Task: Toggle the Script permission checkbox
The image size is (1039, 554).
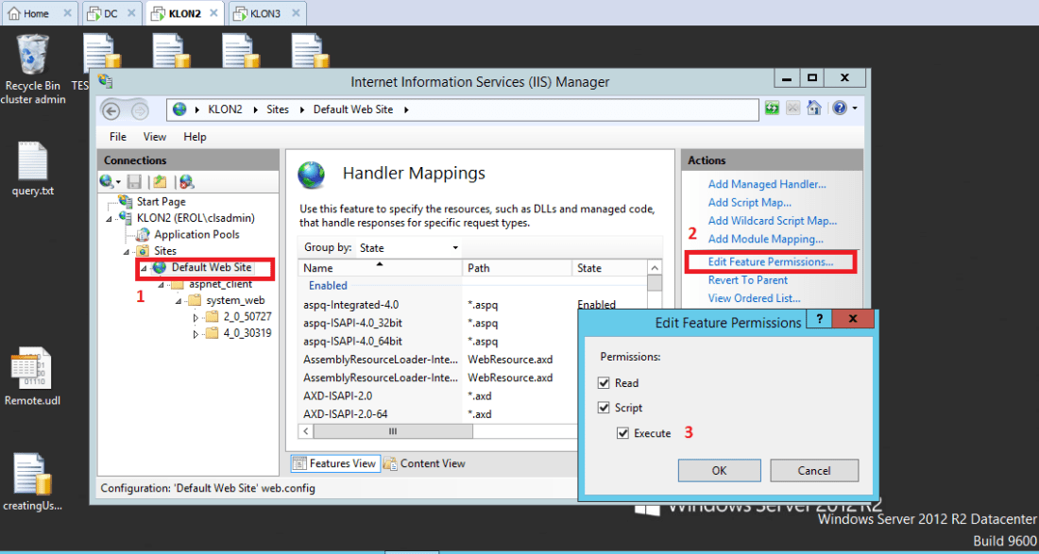Action: (x=604, y=408)
